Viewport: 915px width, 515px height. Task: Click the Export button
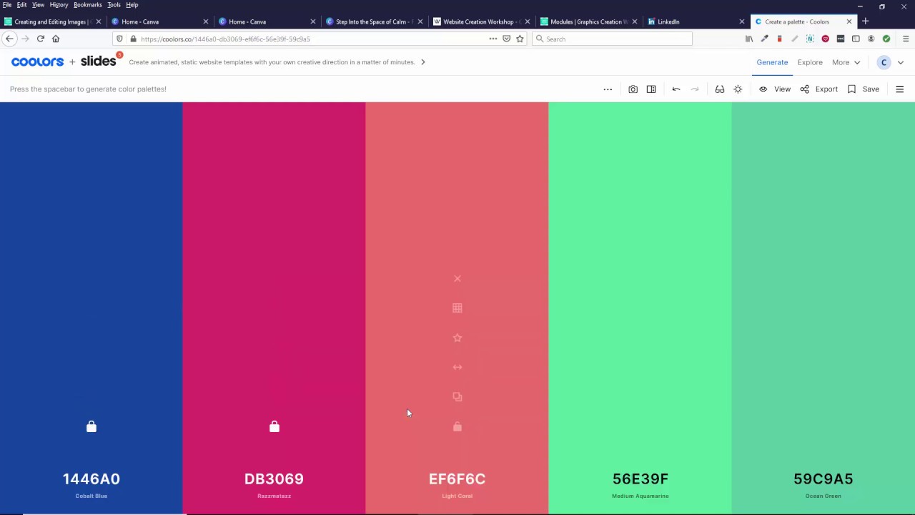click(819, 89)
